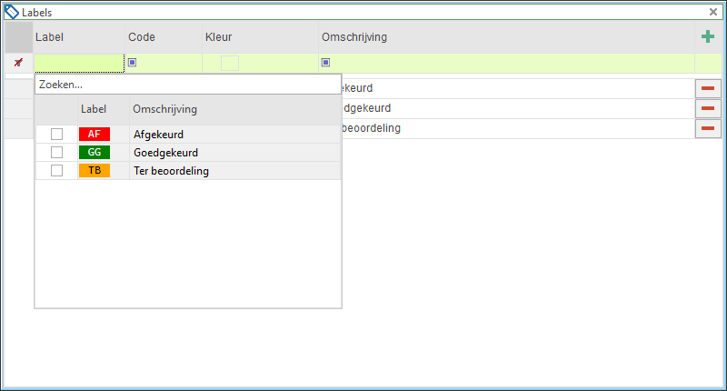Select the red AF label badge
Viewport: 727px width, 391px height.
coord(95,134)
